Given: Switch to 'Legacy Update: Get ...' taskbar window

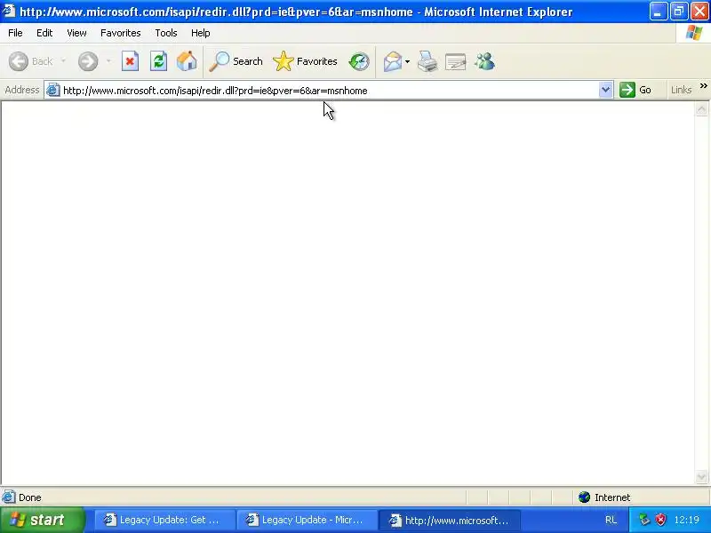Looking at the screenshot, I should pos(164,520).
